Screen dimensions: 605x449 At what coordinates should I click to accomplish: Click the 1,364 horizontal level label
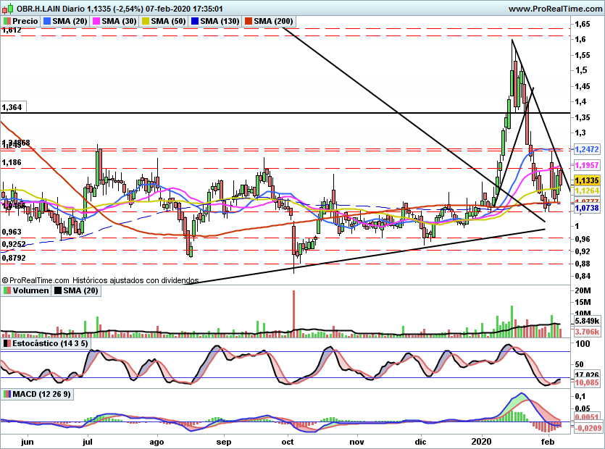pos(12,107)
